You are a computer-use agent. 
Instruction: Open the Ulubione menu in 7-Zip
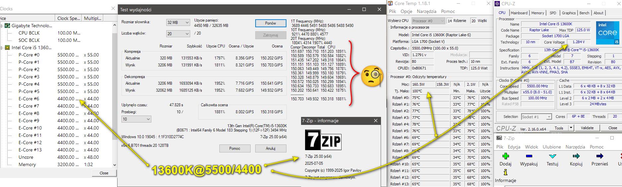[x=552, y=147]
